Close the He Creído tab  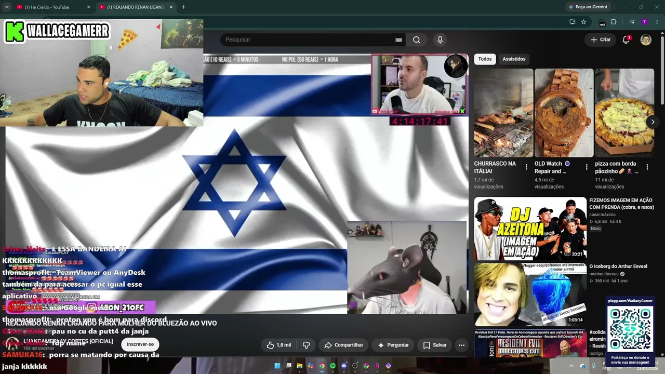click(88, 7)
